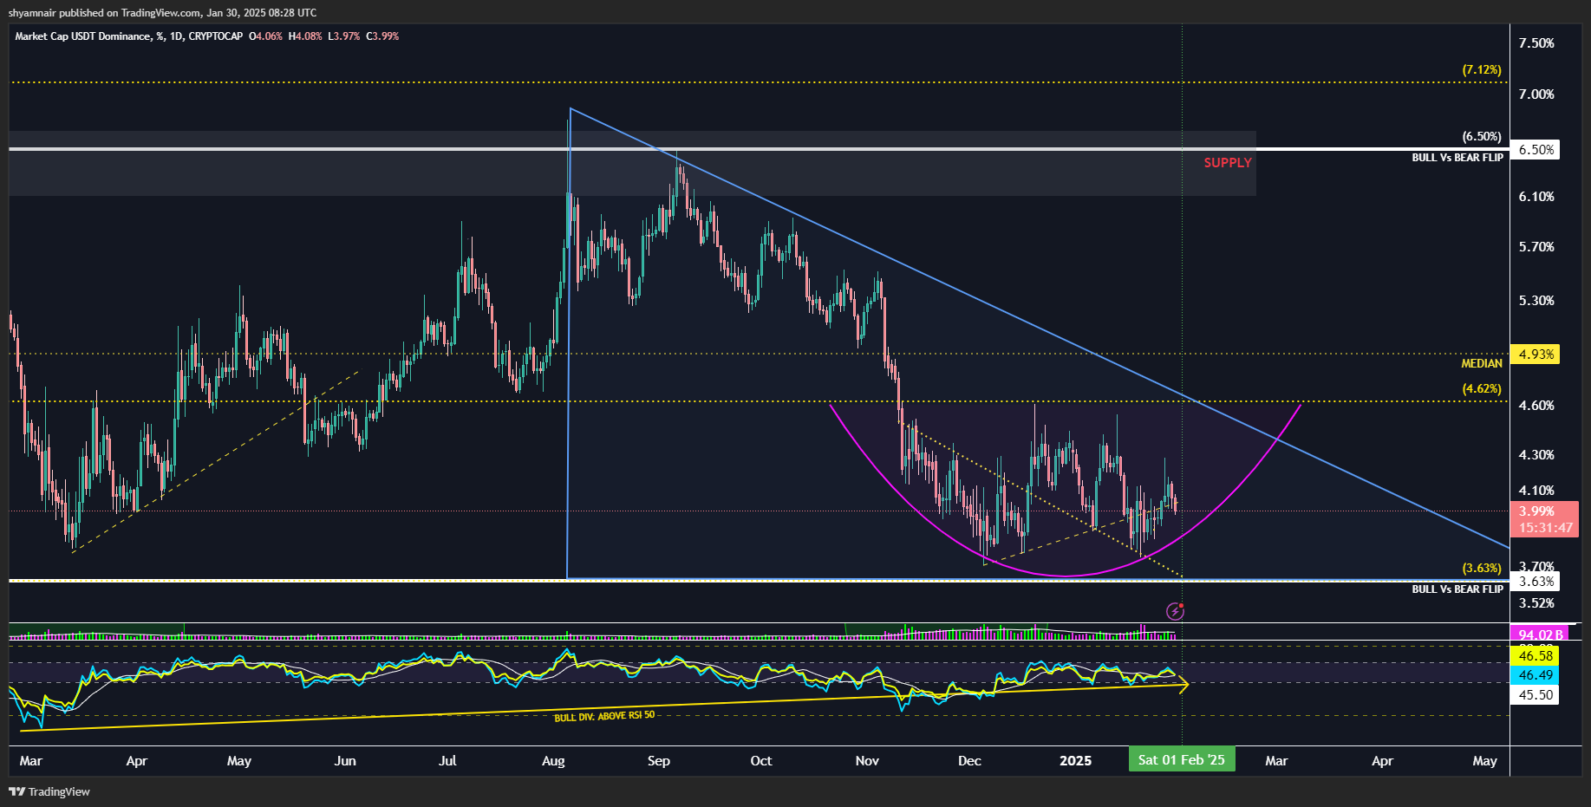Click the 4.30% price axis label
This screenshot has height=807, width=1591.
coord(1536,455)
